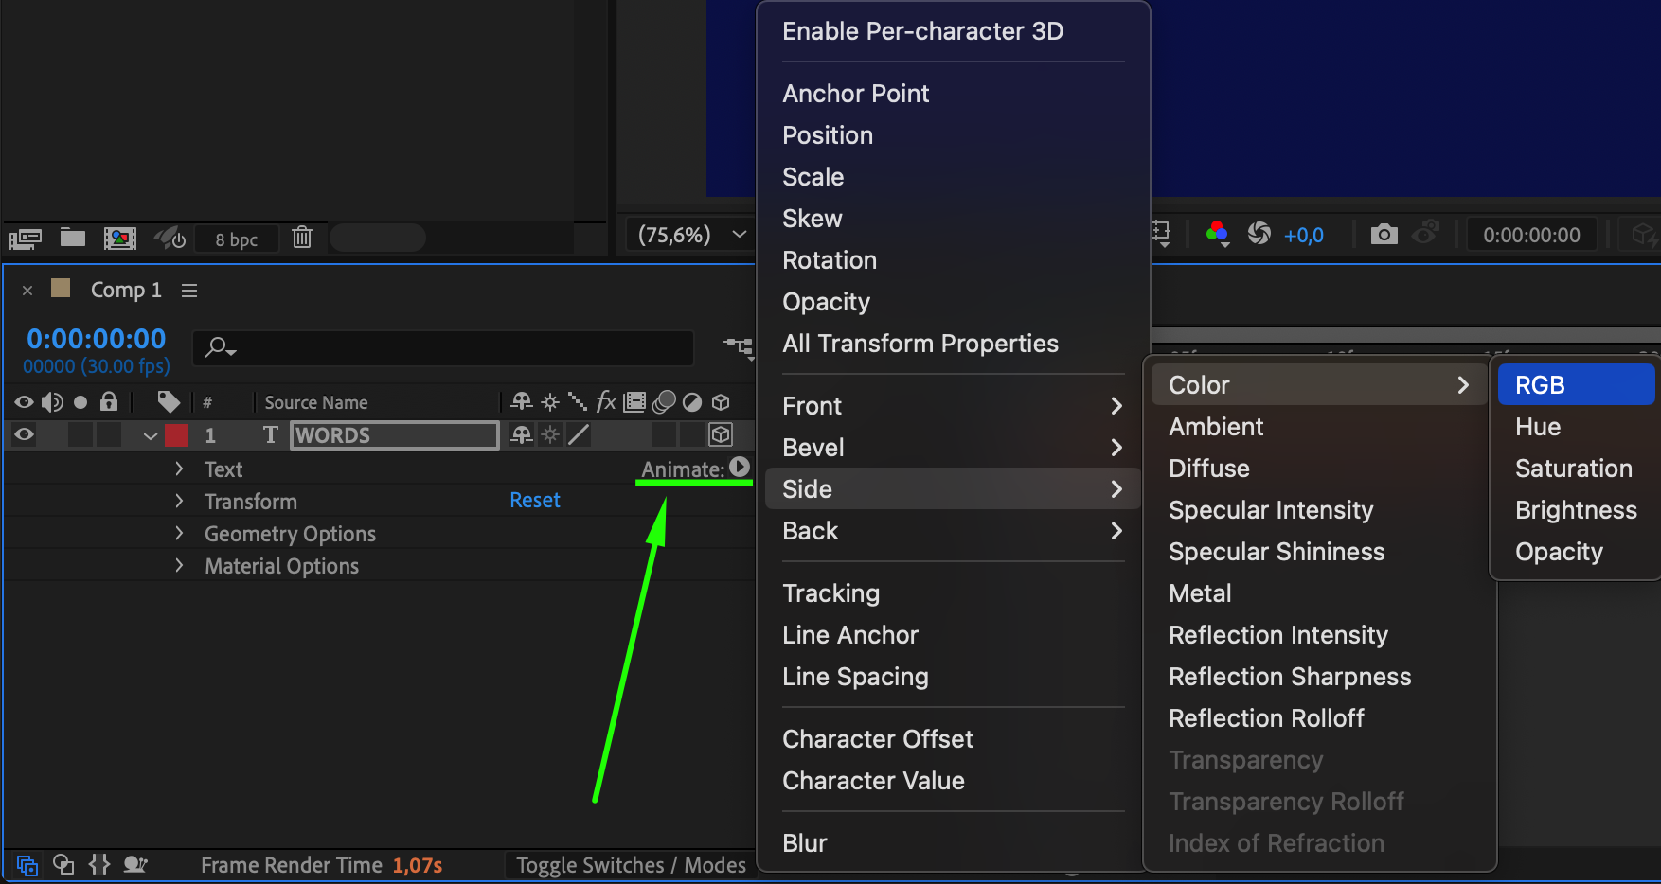The height and width of the screenshot is (884, 1661).
Task: Click the RGB channel display icon
Action: pyautogui.click(x=1217, y=234)
